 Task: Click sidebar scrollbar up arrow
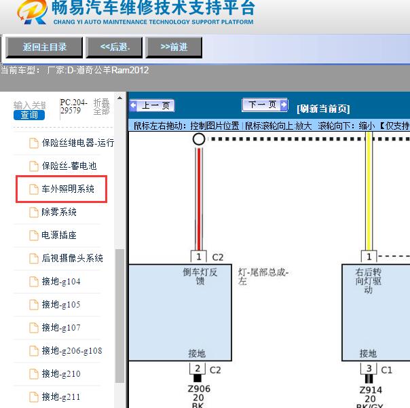119,98
